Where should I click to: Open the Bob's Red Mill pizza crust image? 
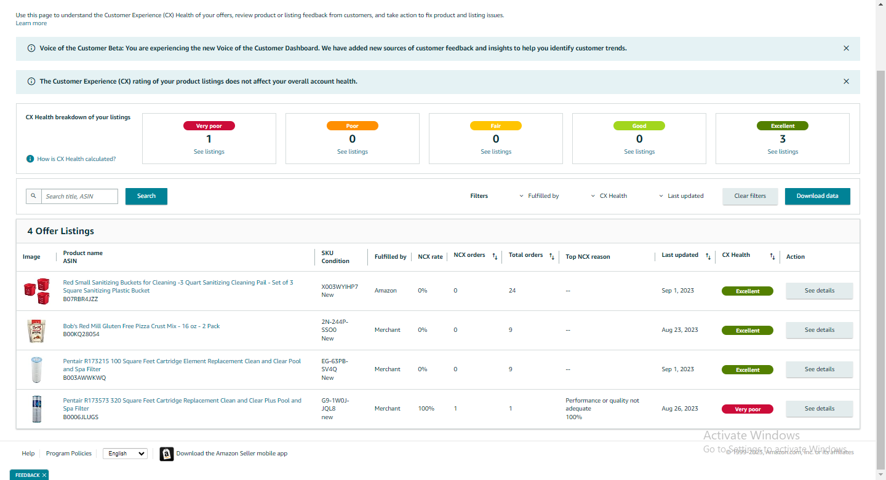coord(36,331)
